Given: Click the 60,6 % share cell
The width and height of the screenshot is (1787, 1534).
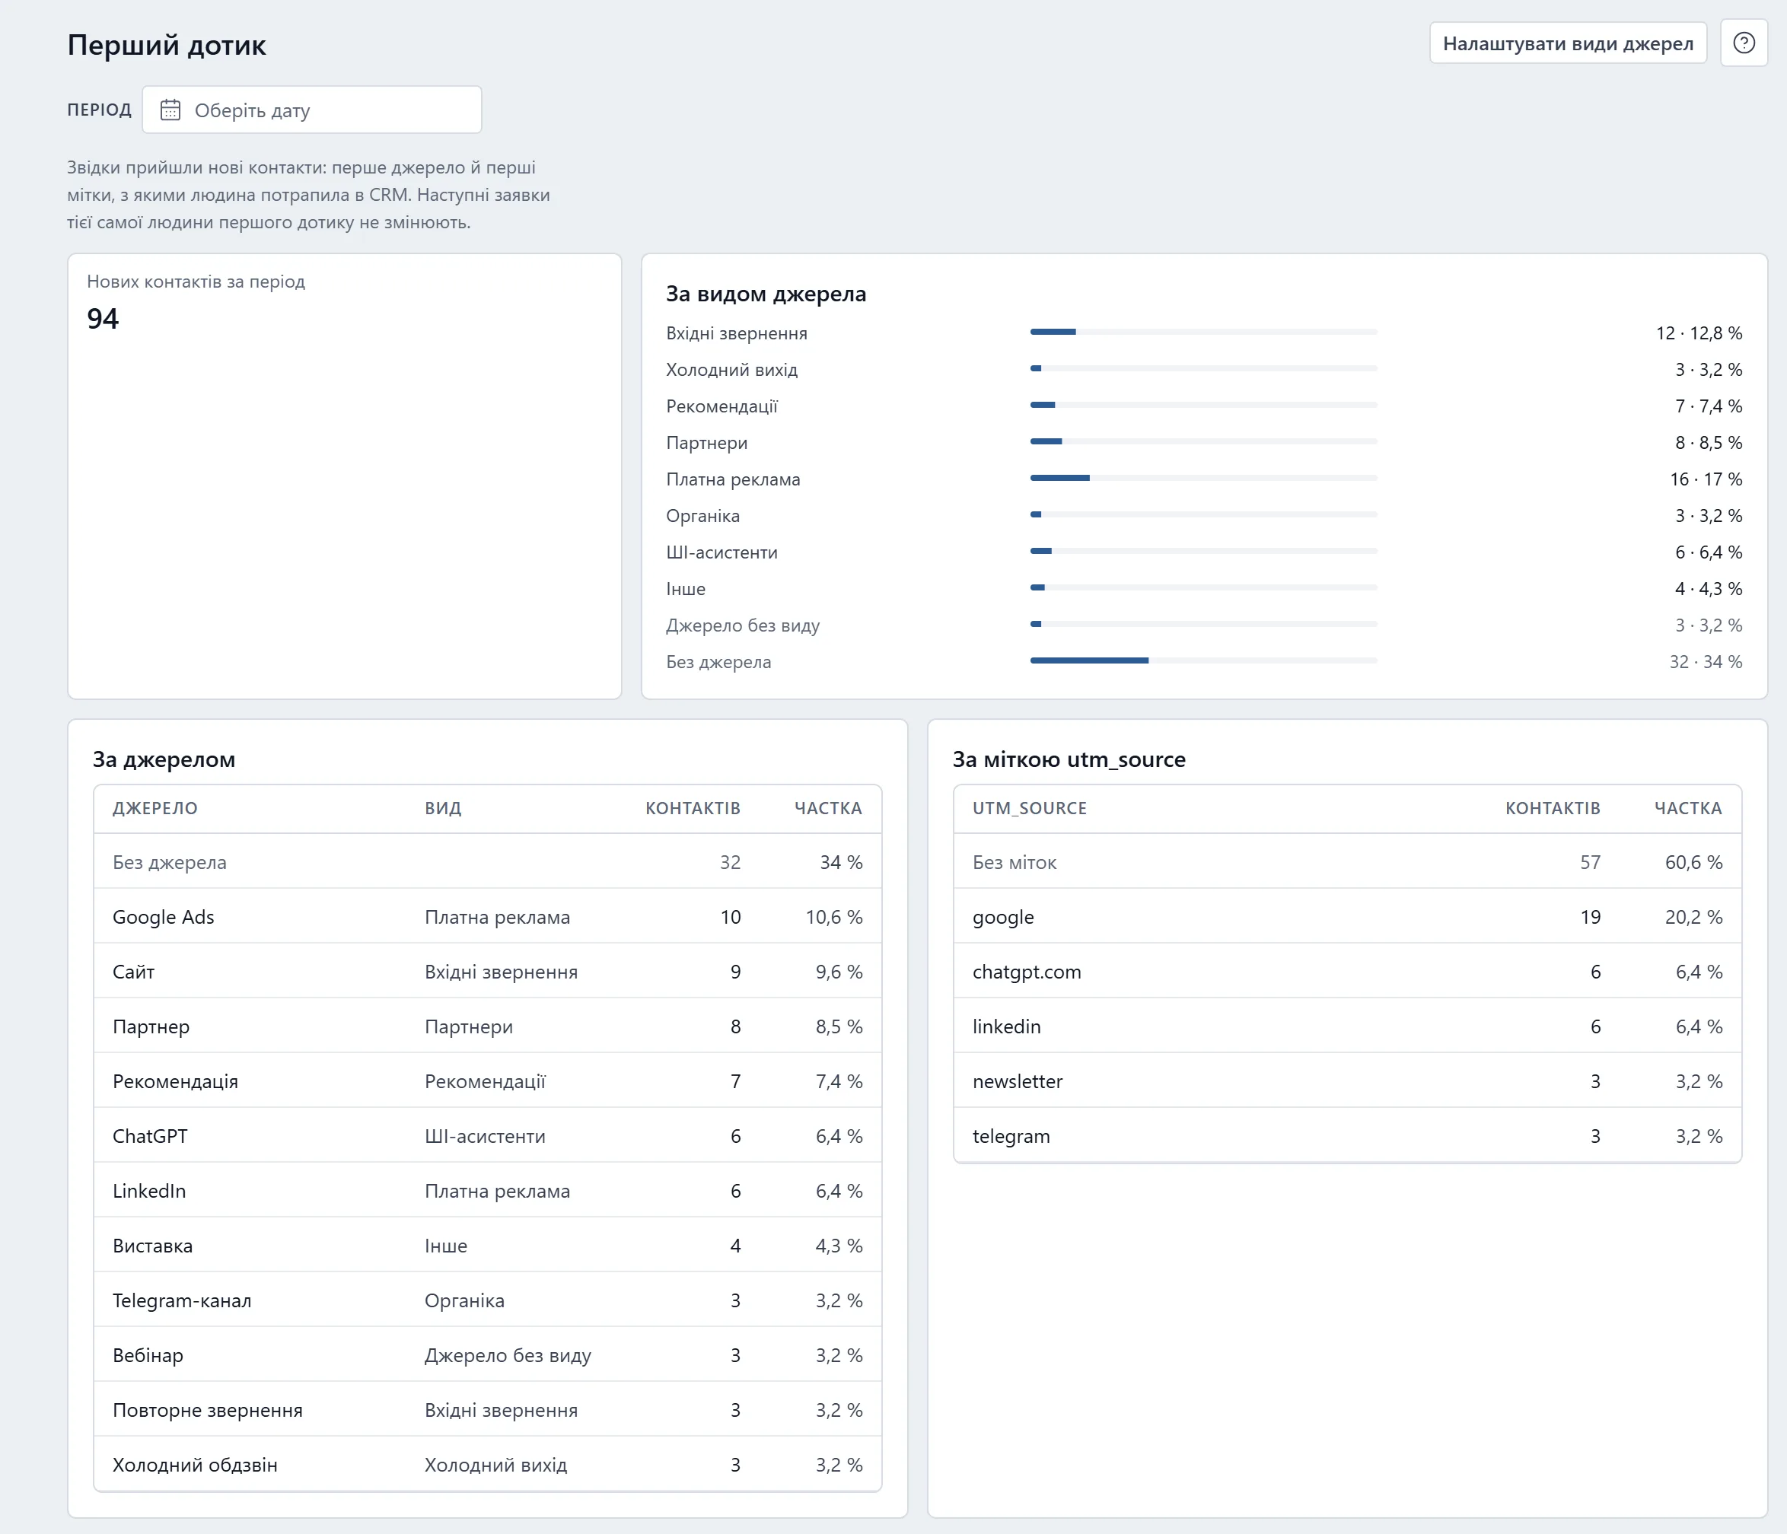Looking at the screenshot, I should [1693, 862].
